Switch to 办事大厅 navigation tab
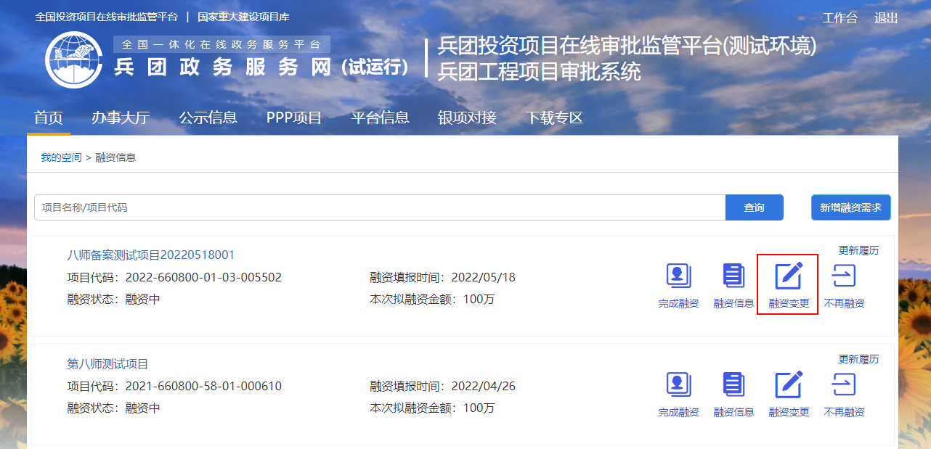The width and height of the screenshot is (931, 449). [121, 118]
